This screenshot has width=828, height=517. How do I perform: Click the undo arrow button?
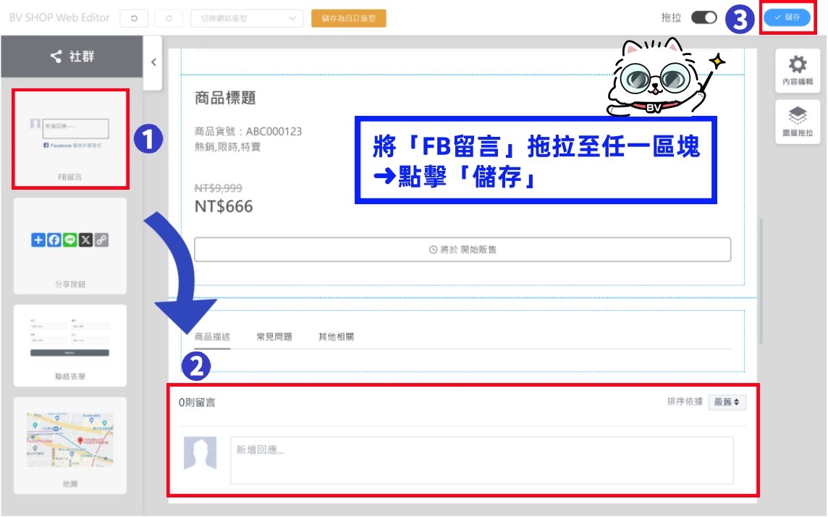click(x=134, y=18)
